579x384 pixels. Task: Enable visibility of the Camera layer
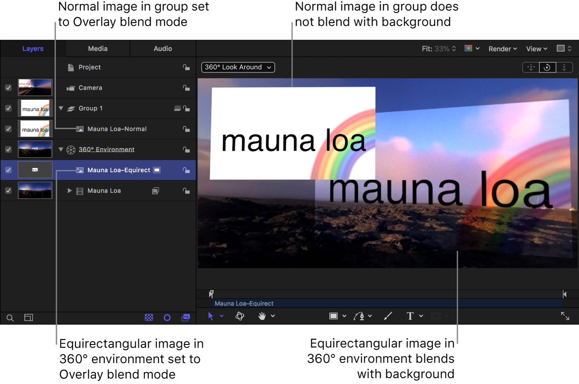(8, 87)
